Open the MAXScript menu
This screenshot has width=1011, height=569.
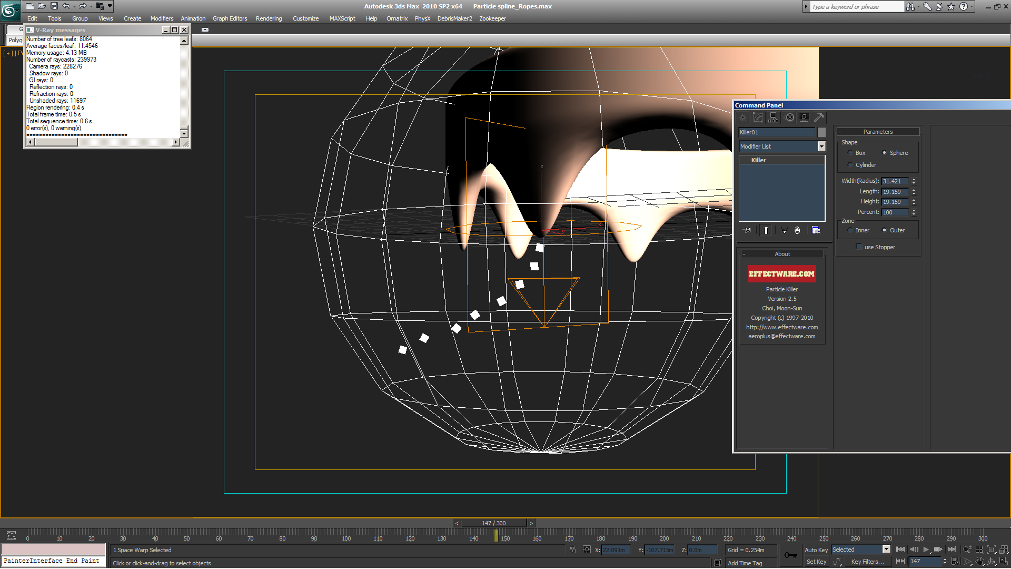pyautogui.click(x=342, y=18)
